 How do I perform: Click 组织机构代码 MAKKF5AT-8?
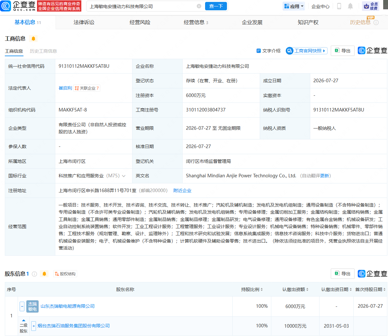point(73,110)
